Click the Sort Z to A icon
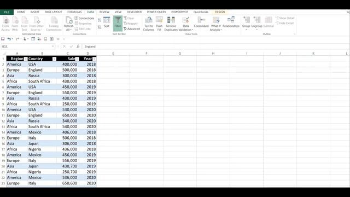Screen dimensions: 350x197 [100, 27]
